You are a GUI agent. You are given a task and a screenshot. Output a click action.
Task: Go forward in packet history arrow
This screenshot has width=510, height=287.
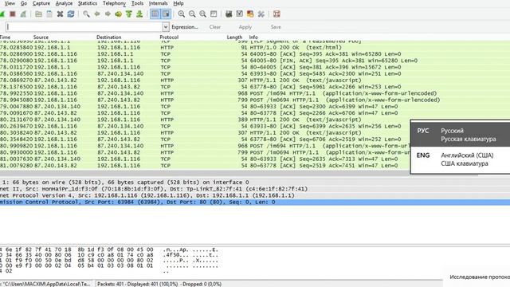108,14
